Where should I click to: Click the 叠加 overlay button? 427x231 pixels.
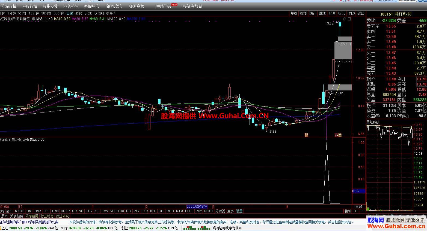click(303, 13)
